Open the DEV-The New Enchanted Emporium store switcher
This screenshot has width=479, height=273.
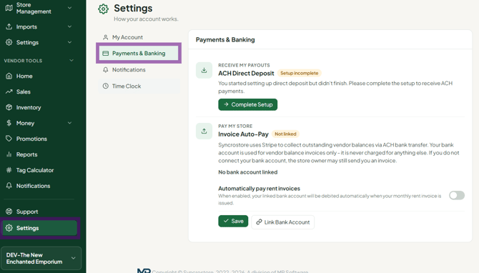tap(41, 258)
